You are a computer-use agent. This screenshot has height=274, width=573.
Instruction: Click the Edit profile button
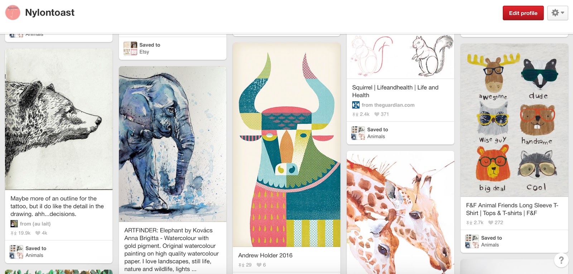(523, 13)
